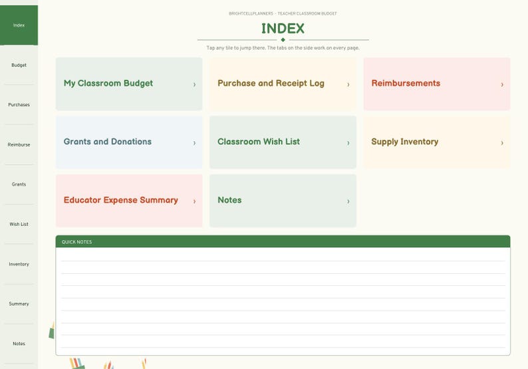Image resolution: width=528 pixels, height=369 pixels.
Task: Click the chevron on My Classroom Budget
Action: pos(194,84)
